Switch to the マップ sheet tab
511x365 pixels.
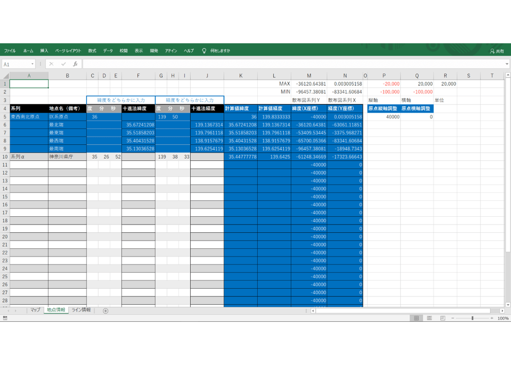(35, 310)
